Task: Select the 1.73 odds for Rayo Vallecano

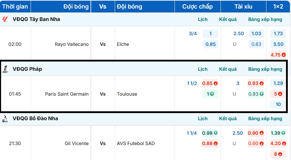Action: (278, 34)
